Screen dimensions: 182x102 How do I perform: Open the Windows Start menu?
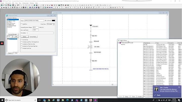coord(2,100)
